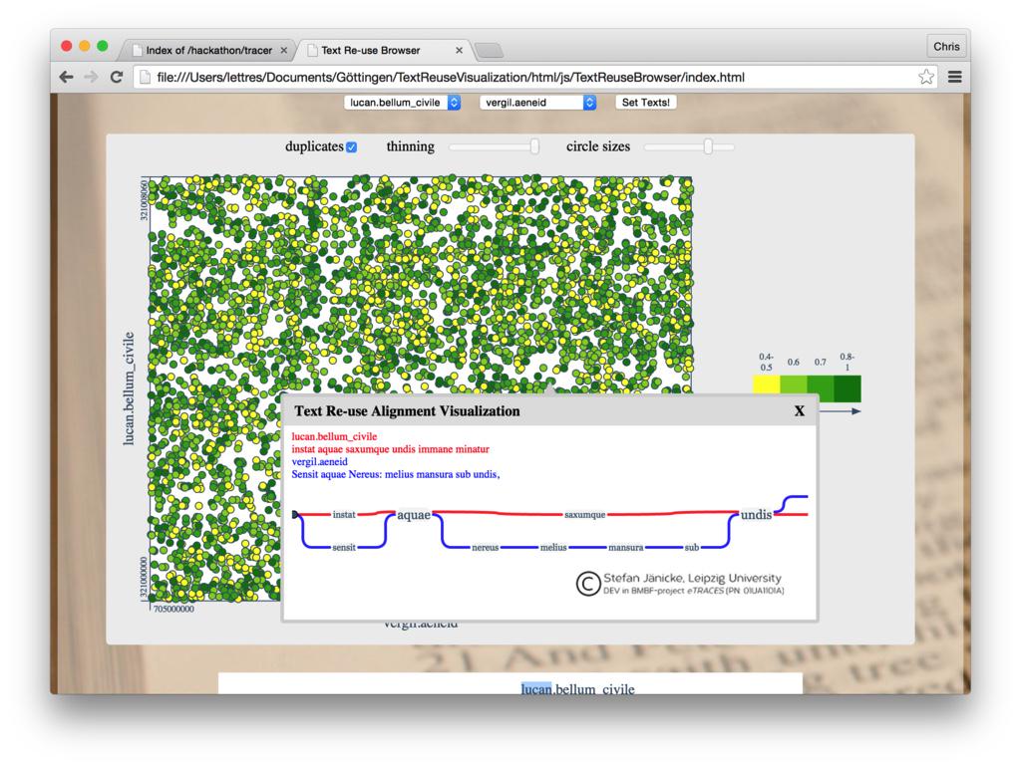This screenshot has width=1021, height=766.
Task: Open the Chrome hamburger menu
Action: [x=954, y=77]
